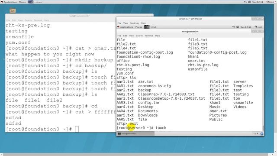Click the foundation0 terminal title bar
The height and width of the screenshot is (156, 277).
pos(79,16)
